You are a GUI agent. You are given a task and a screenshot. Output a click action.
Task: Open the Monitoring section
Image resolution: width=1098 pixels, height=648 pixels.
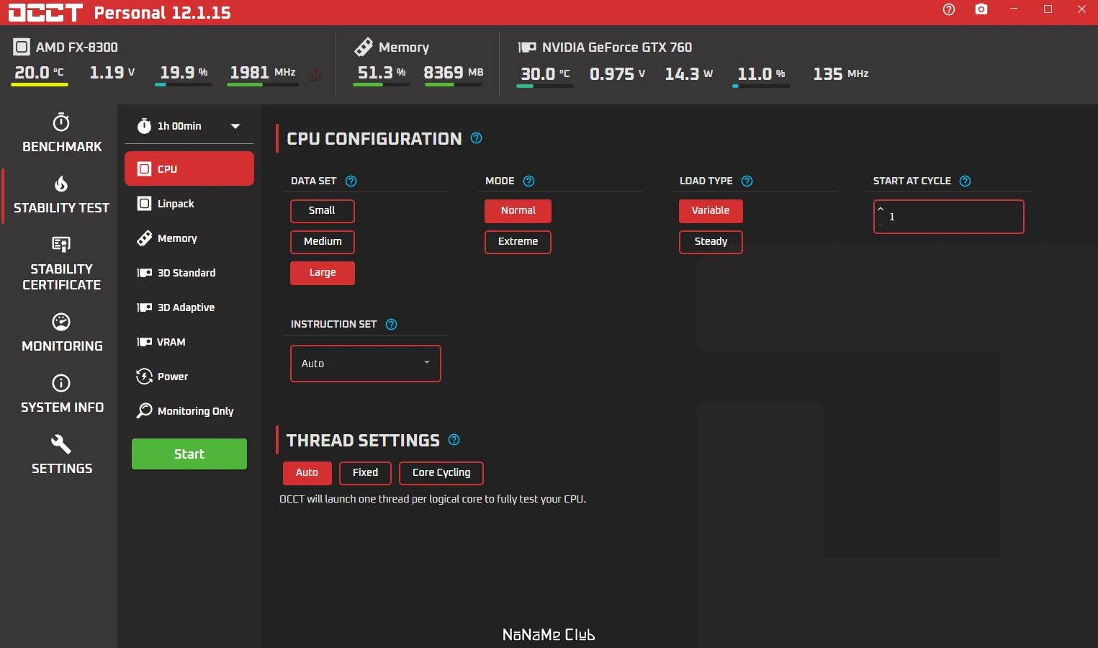pos(60,332)
